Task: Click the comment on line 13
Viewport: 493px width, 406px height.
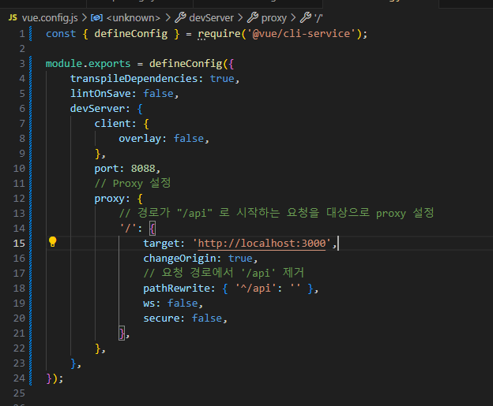Action: 277,214
